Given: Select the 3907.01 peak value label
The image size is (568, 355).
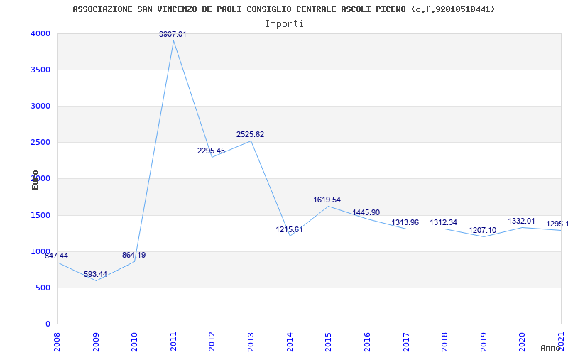Looking at the screenshot, I should coord(173,34).
